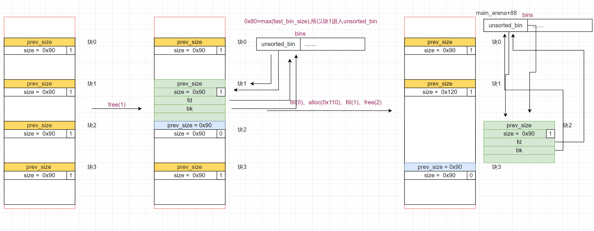Select the fill(0)、alloc(0x110) operations label
The height and width of the screenshot is (231, 594).
tap(335, 102)
